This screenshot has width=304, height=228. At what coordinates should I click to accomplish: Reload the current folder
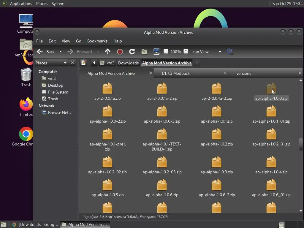coord(132,52)
